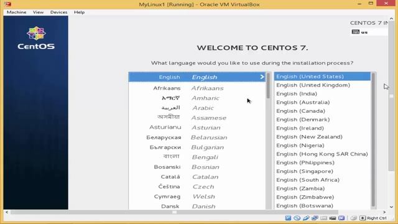The height and width of the screenshot is (224, 398).
Task: Select Bosnian in the language list
Action: 197,167
